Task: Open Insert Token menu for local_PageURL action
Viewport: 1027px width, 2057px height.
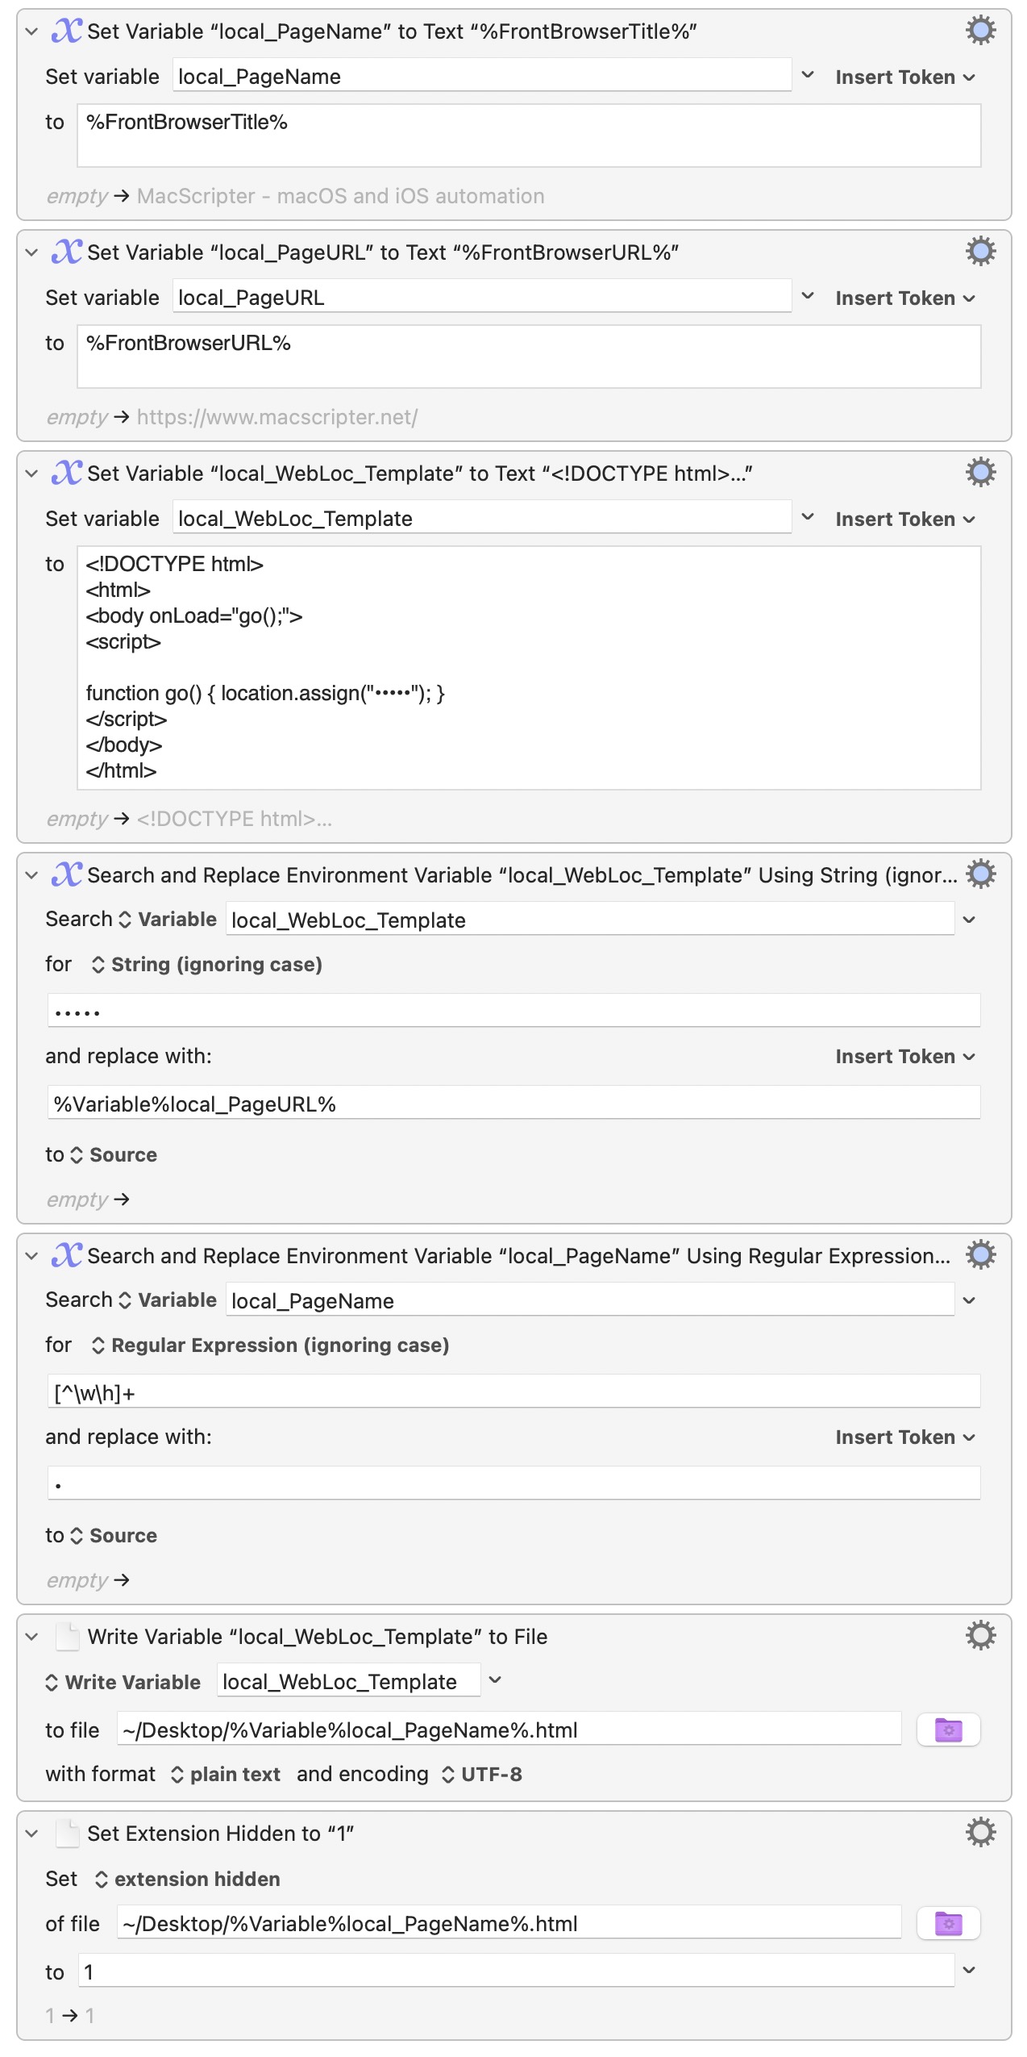Action: [904, 298]
